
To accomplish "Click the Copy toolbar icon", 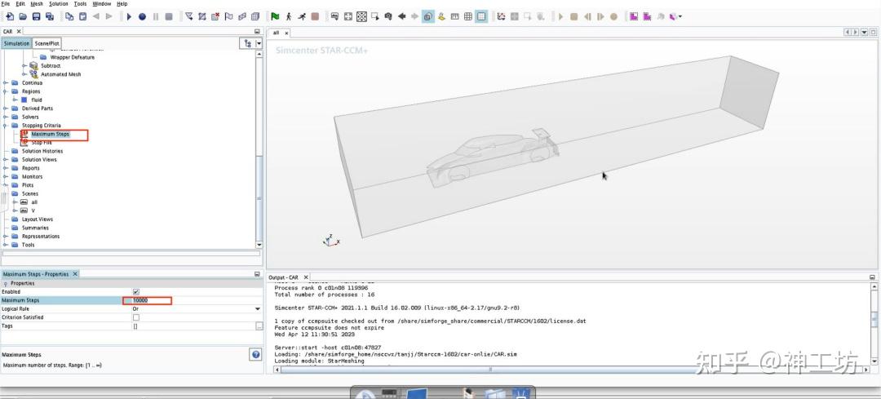I will 69,16.
